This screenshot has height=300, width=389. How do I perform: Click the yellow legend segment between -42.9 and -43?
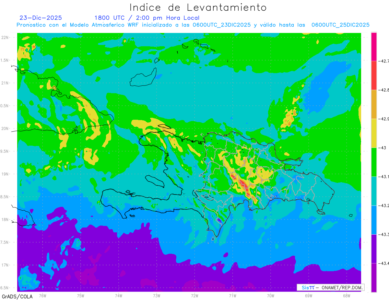[x=374, y=133]
